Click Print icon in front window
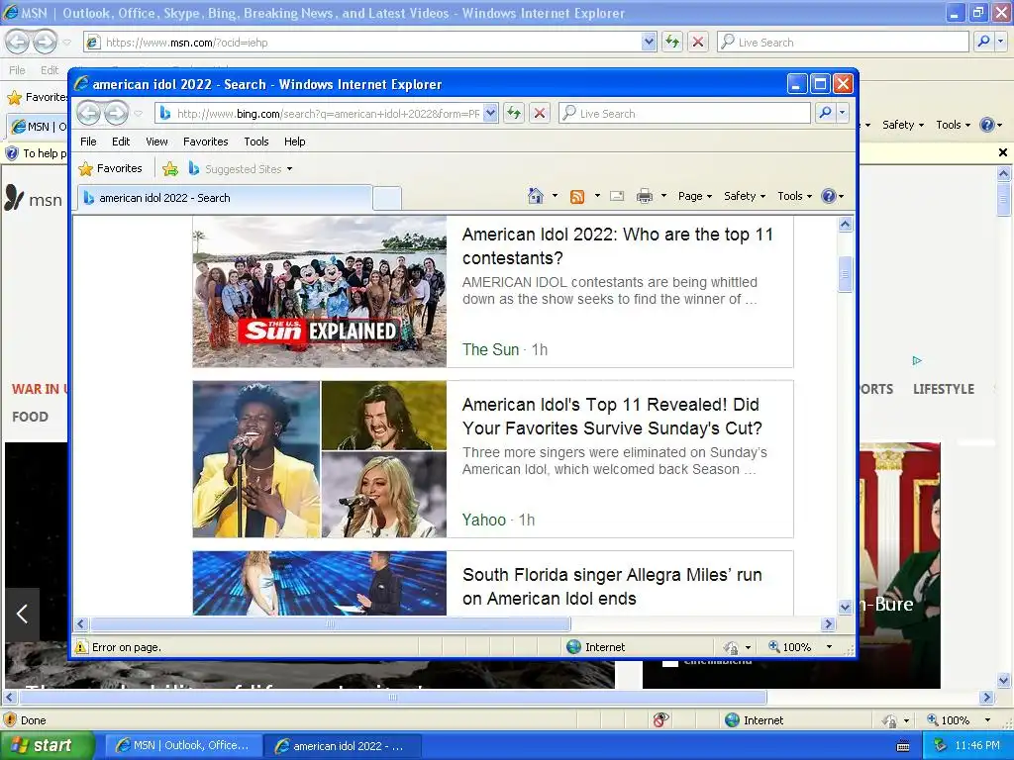Image resolution: width=1014 pixels, height=760 pixels. tap(645, 196)
